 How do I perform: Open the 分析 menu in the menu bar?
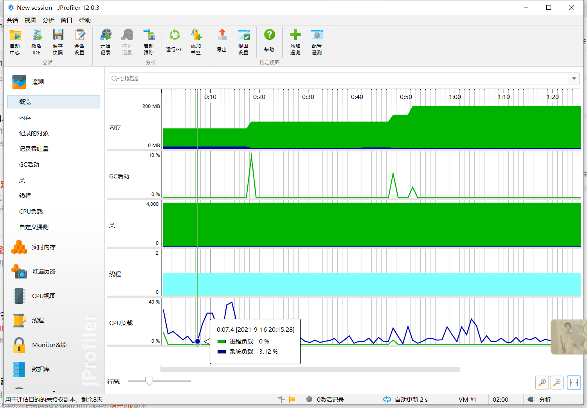(x=49, y=20)
